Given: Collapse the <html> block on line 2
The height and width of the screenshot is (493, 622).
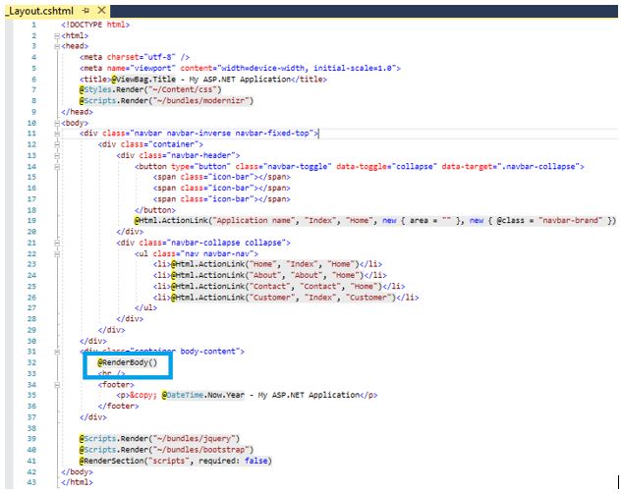Looking at the screenshot, I should click(57, 35).
